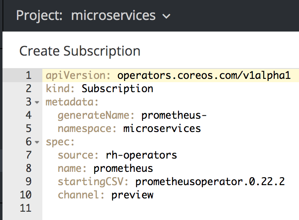This screenshot has height=220, width=299.
Task: Click the prometheusoperator.0.22.2 value
Action: pos(210,182)
